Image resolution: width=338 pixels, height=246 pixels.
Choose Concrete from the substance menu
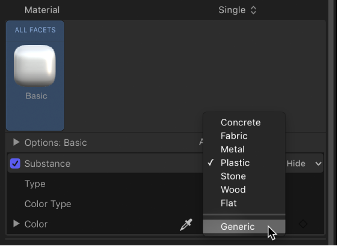[244, 122]
